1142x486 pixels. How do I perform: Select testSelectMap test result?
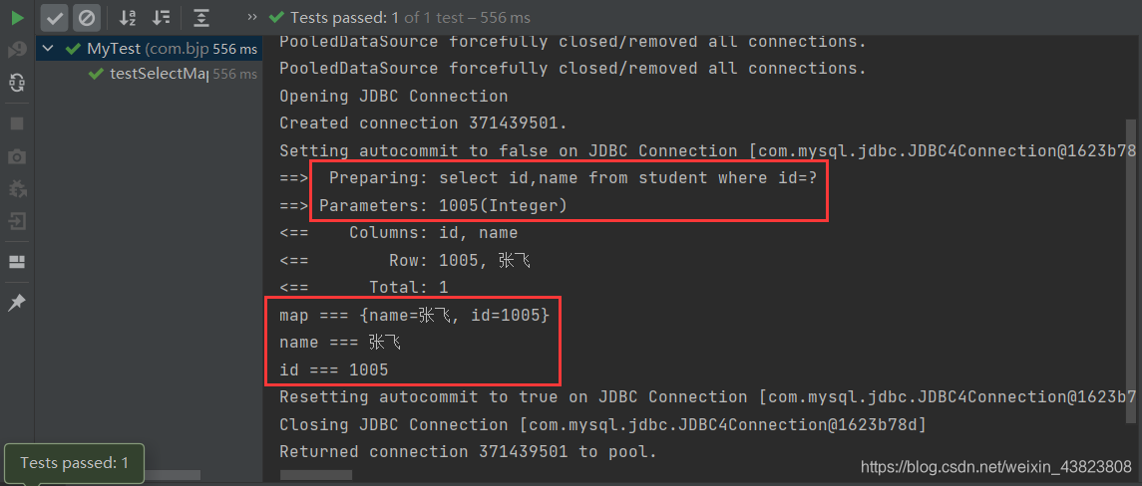point(160,74)
